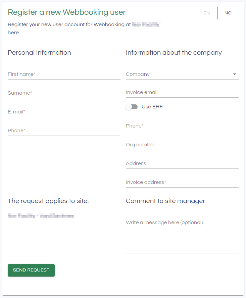
Task: Click the Invoice email field
Action: tap(182, 92)
